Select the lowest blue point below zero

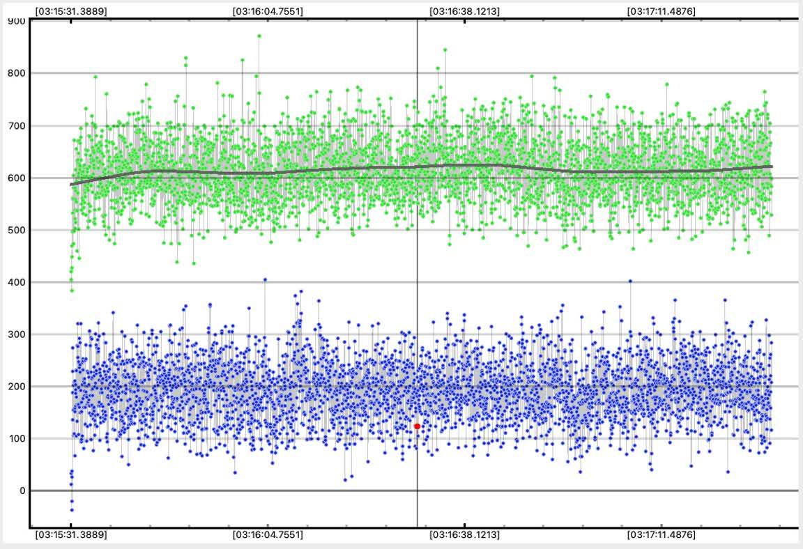click(71, 510)
